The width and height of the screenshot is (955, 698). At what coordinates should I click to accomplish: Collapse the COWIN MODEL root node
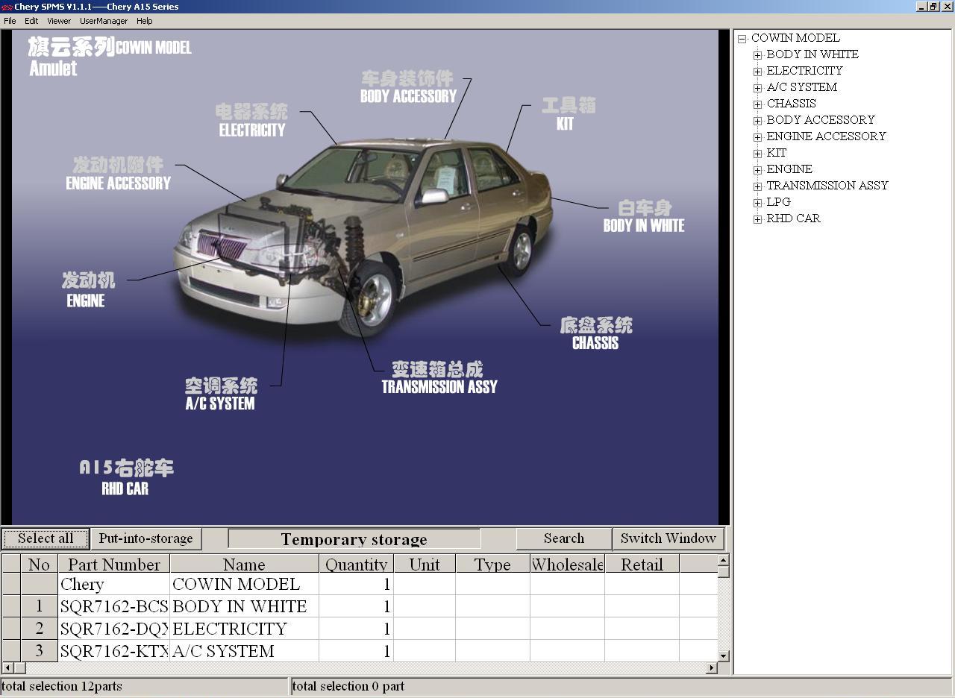742,39
